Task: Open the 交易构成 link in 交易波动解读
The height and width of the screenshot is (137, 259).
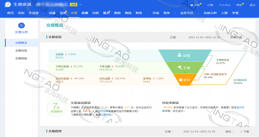Action: (106, 115)
